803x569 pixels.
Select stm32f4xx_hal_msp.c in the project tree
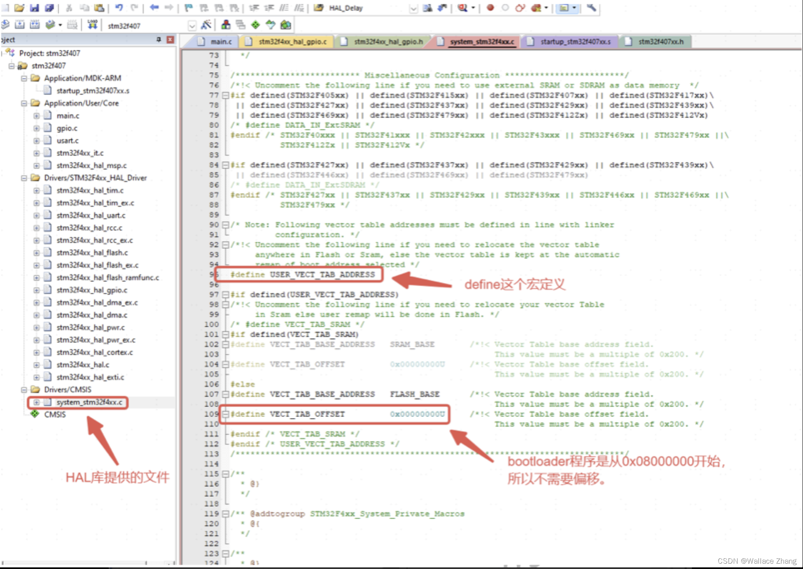(91, 166)
